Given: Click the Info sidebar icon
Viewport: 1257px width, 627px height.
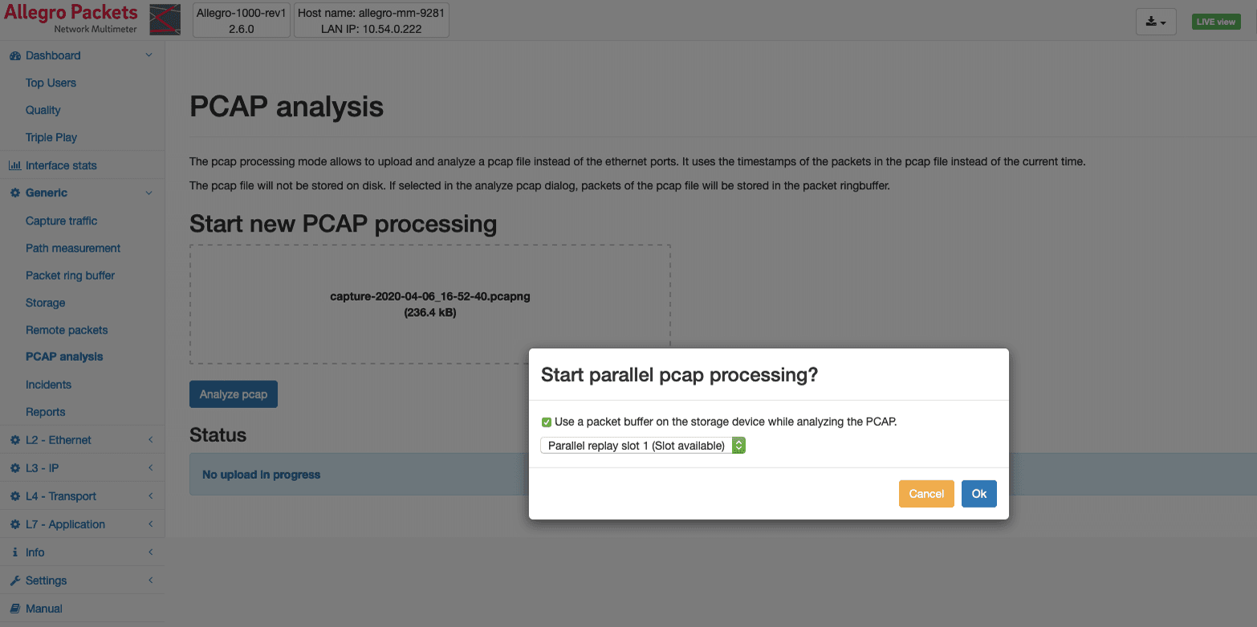Looking at the screenshot, I should pos(14,552).
